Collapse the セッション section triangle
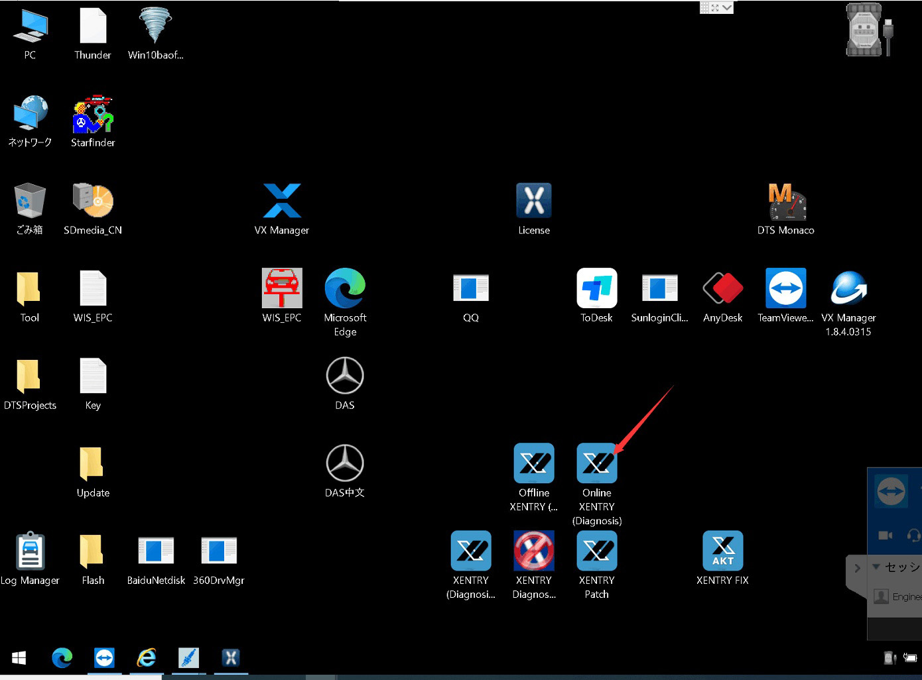The height and width of the screenshot is (680, 922). [x=876, y=567]
